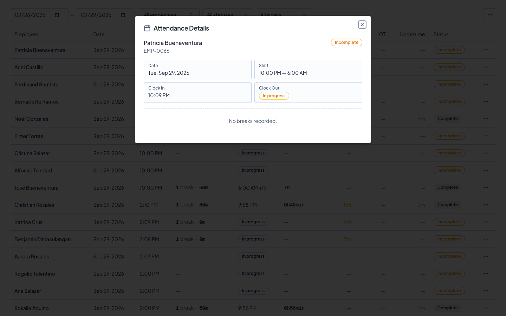Click the 6h48min duration for Christian Rosales
Image resolution: width=506 pixels, height=316 pixels.
(294, 205)
